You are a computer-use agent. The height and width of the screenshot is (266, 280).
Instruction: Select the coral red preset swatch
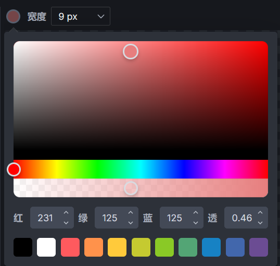(70, 247)
